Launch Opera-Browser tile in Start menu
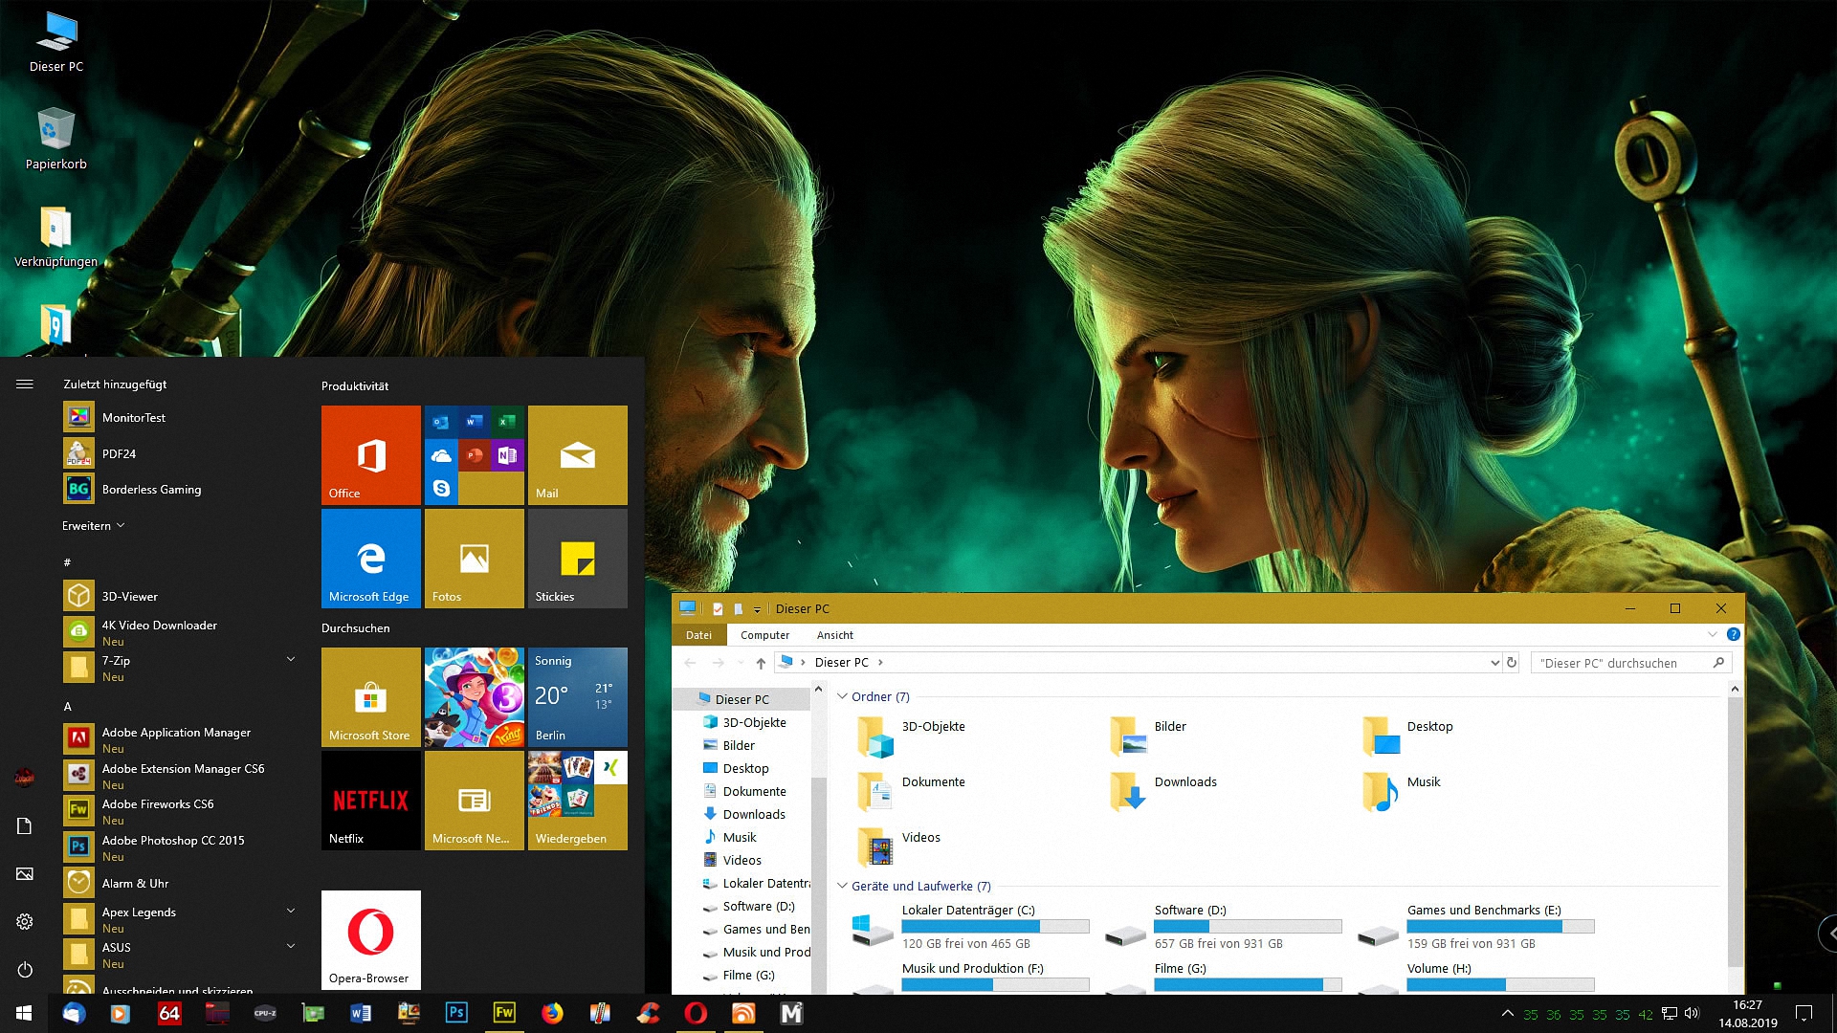 coord(370,939)
